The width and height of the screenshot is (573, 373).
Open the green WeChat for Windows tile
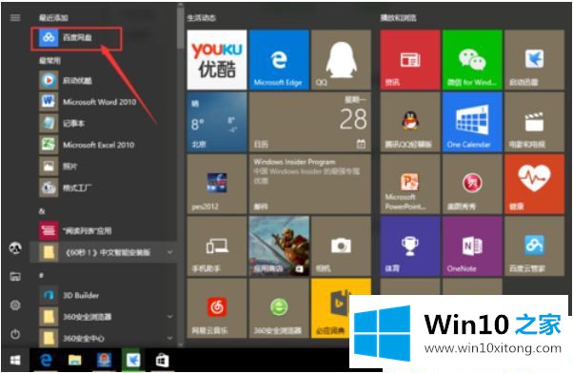[x=472, y=60]
